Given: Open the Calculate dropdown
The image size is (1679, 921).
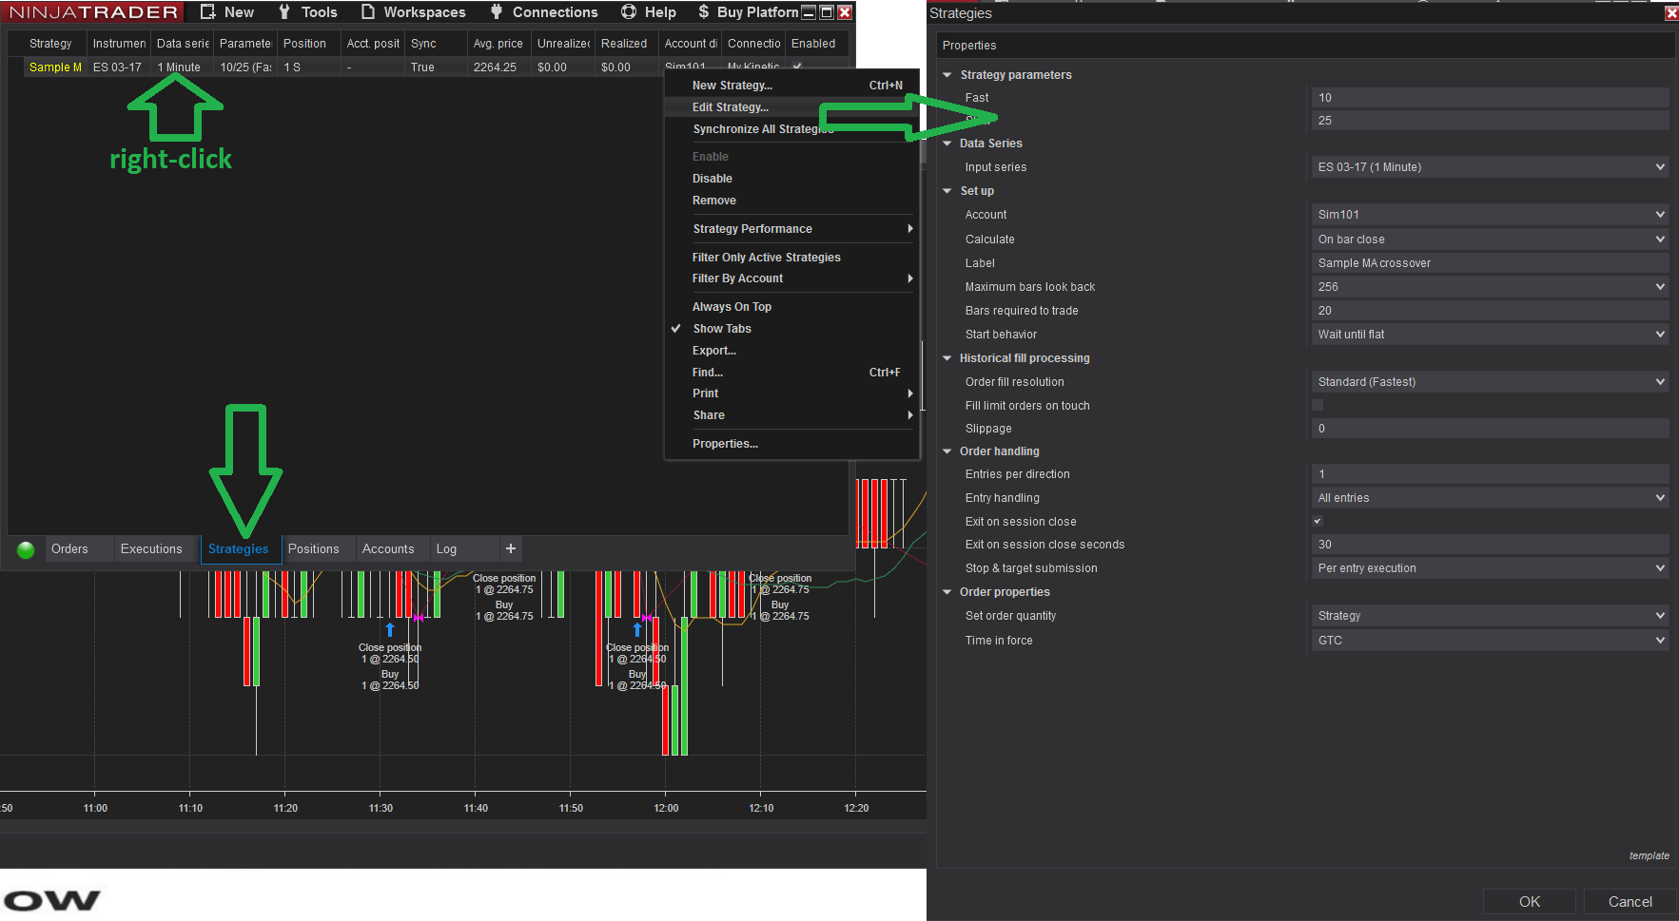Looking at the screenshot, I should point(1490,240).
